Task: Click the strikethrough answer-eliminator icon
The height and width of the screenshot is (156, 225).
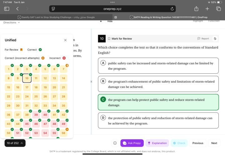Action: (x=215, y=39)
